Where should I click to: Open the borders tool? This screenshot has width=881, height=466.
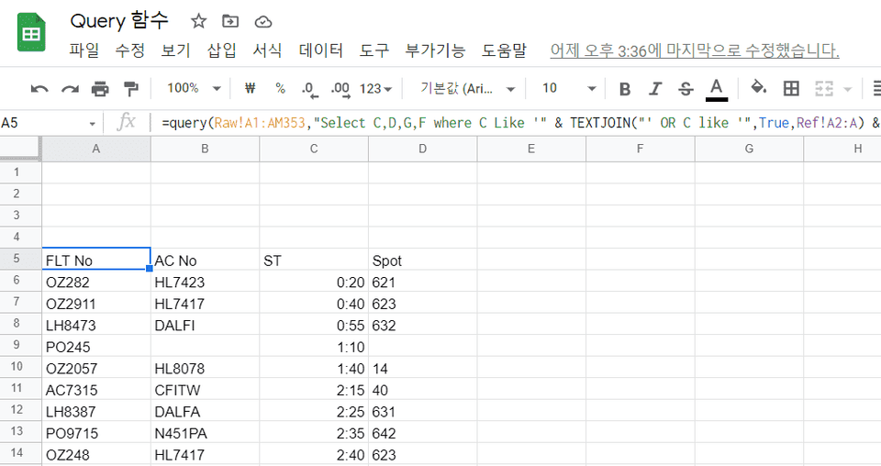click(x=791, y=88)
